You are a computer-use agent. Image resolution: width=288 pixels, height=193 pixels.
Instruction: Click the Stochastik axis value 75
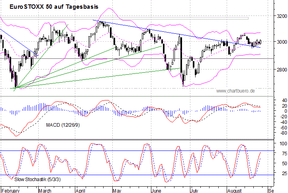click(284, 153)
